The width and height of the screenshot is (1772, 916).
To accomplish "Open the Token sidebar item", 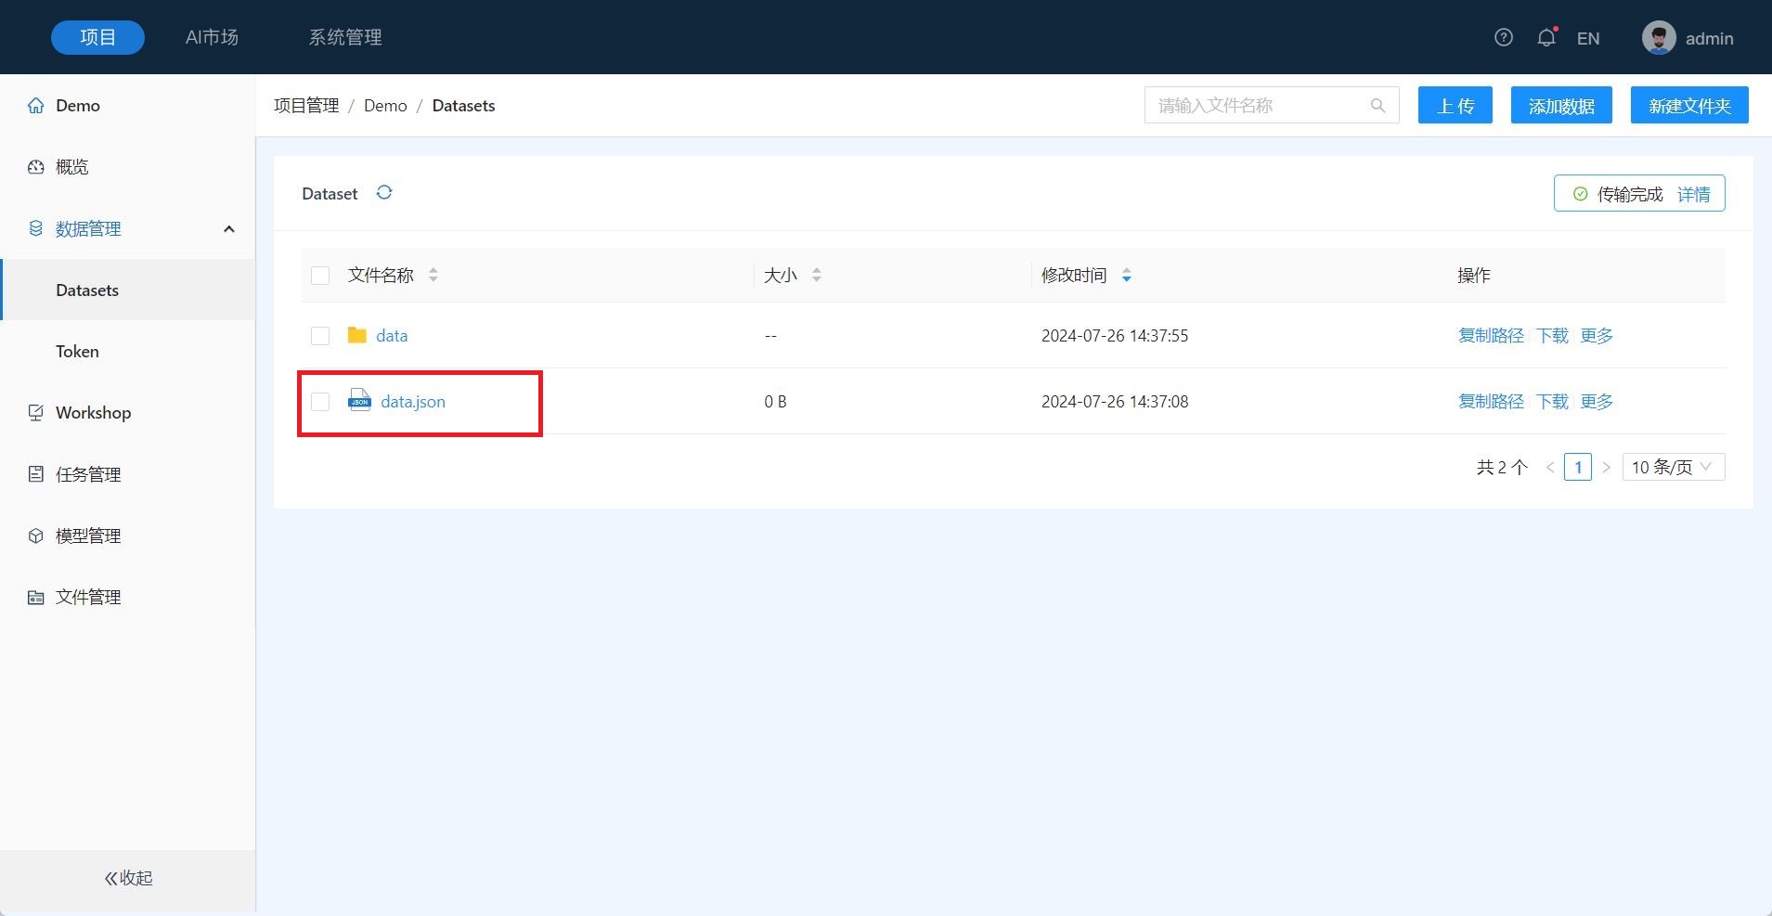I will click(77, 352).
